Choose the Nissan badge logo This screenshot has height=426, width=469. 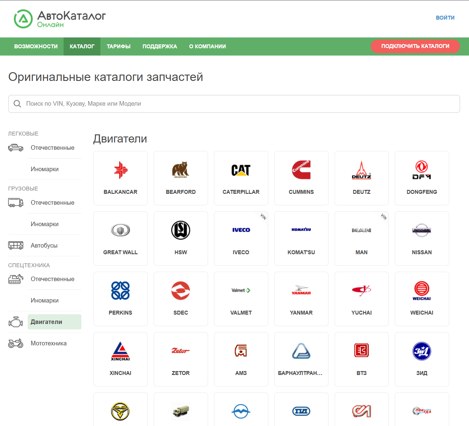(422, 230)
